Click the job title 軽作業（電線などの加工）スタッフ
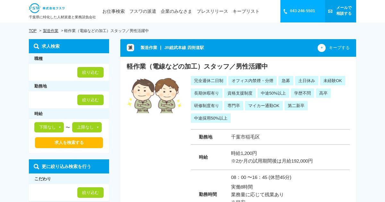 pos(197,66)
